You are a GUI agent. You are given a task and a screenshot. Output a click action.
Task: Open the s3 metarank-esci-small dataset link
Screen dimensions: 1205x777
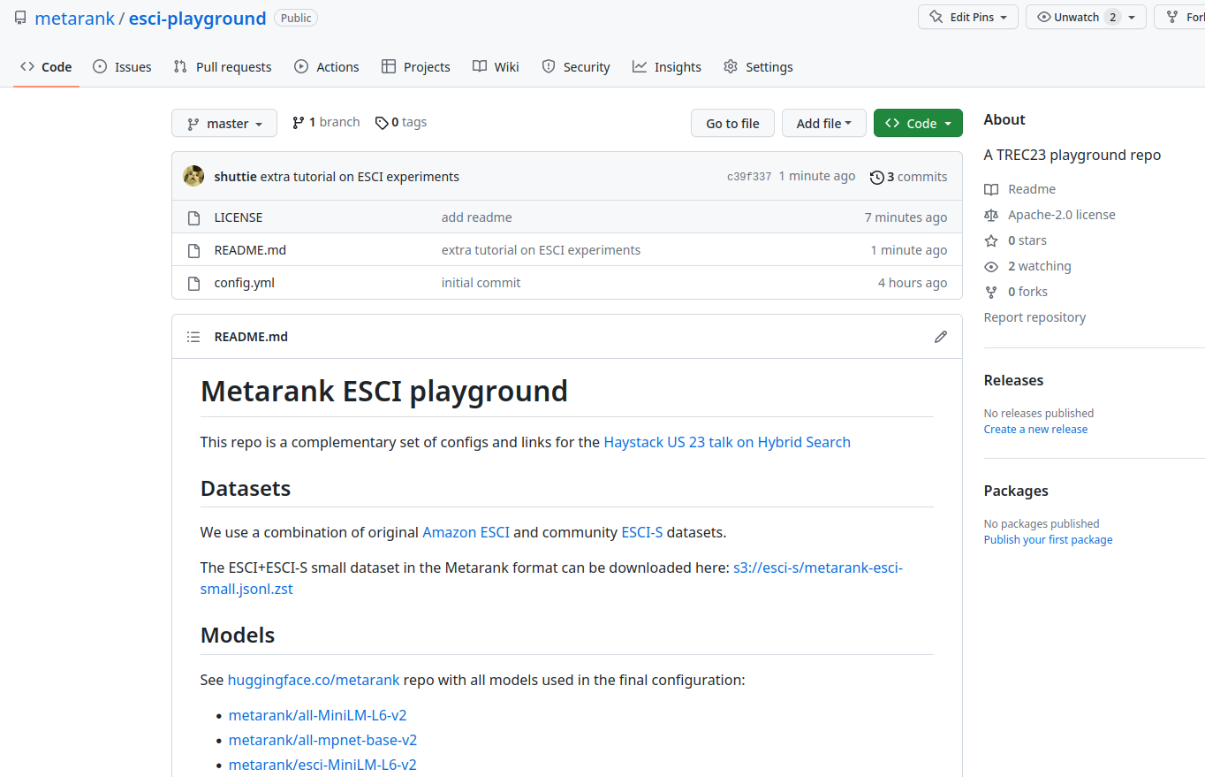coord(552,578)
